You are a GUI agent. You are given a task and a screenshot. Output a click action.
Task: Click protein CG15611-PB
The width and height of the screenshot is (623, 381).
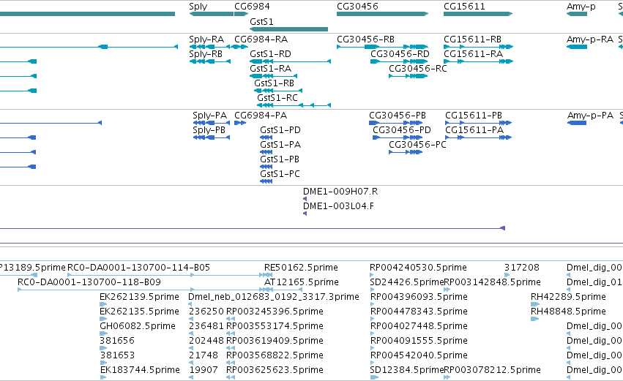coord(474,116)
